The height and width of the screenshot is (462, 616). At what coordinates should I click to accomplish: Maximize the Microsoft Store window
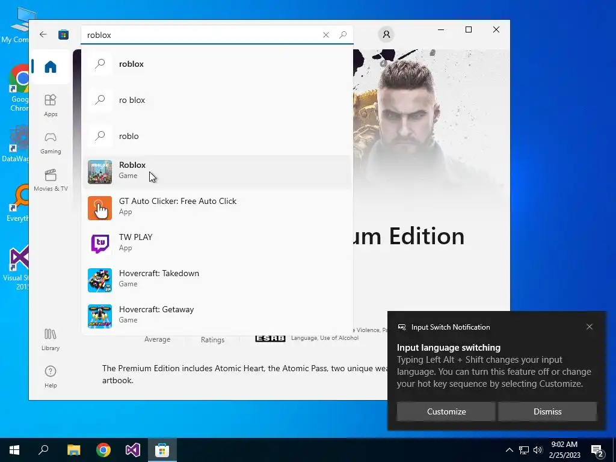point(468,30)
